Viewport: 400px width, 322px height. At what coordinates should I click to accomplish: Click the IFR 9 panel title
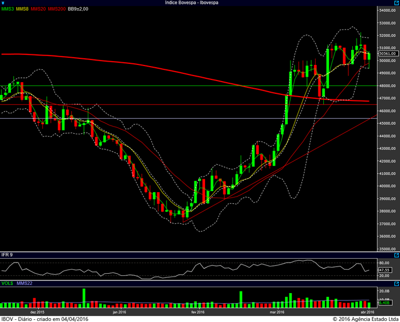(x=7, y=255)
